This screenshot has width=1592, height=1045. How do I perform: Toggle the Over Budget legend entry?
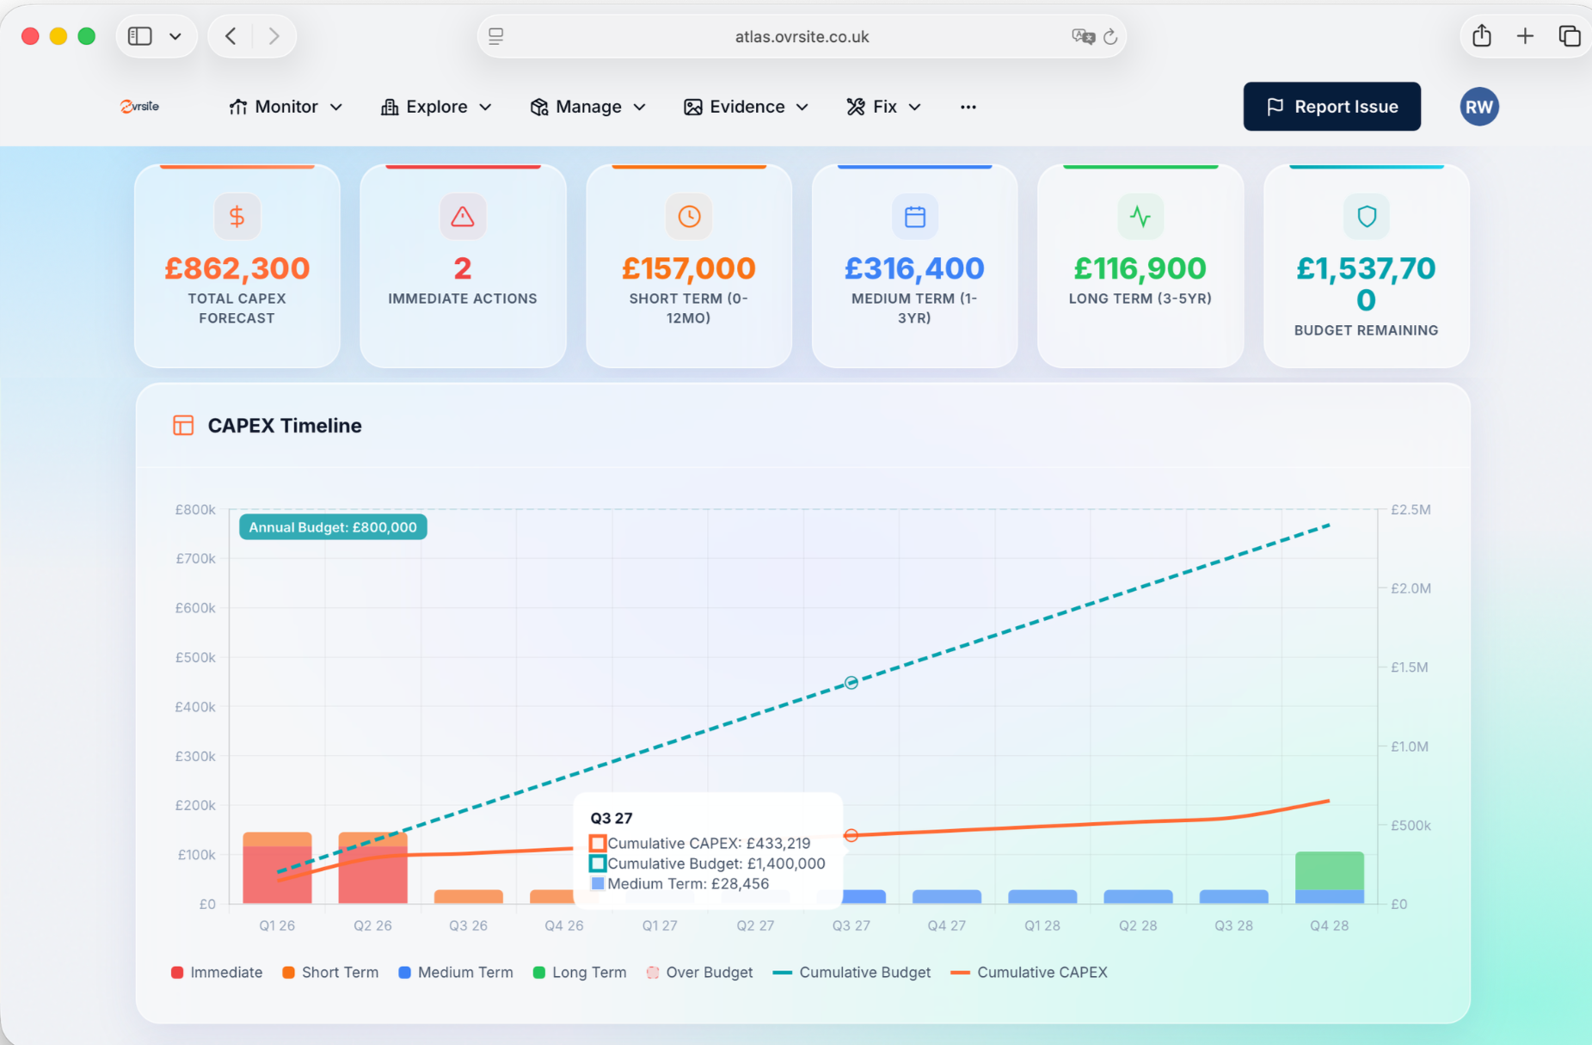699,972
